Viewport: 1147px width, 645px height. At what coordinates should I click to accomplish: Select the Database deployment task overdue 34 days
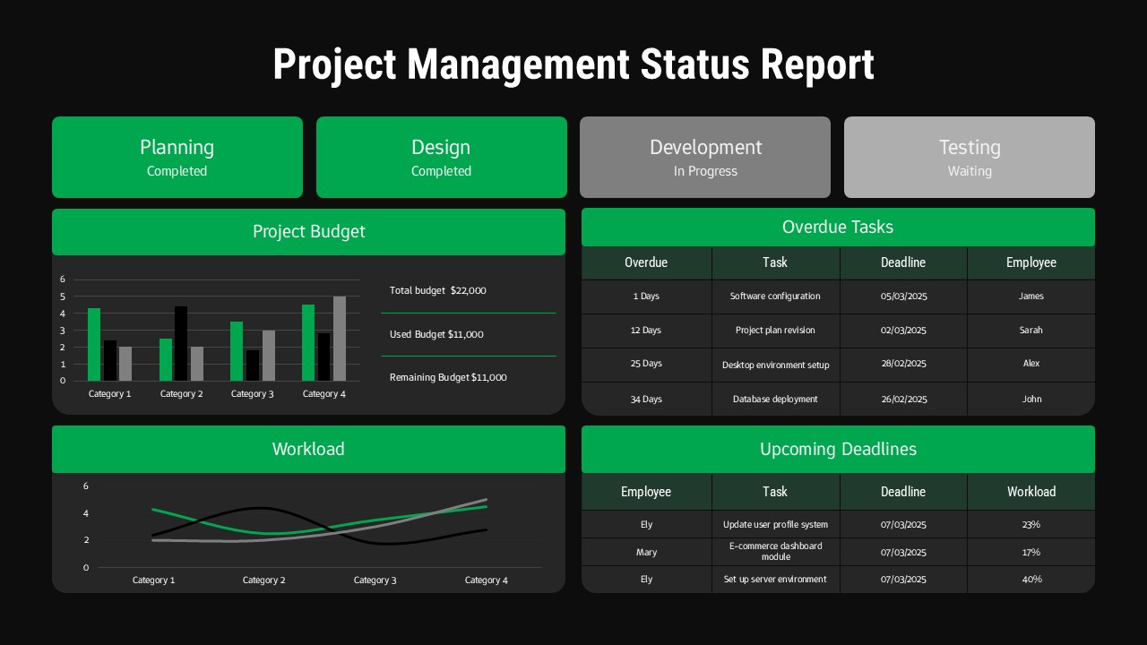(x=775, y=399)
